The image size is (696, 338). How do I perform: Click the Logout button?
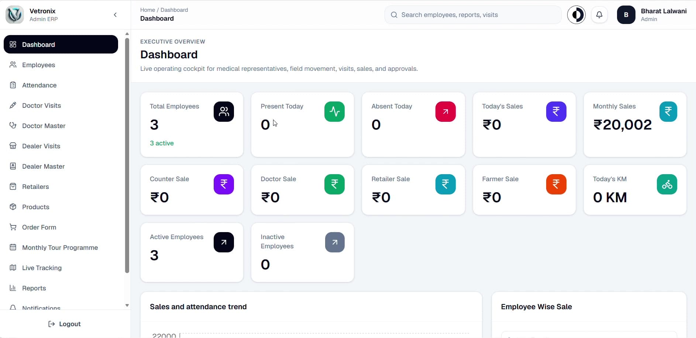pos(65,324)
